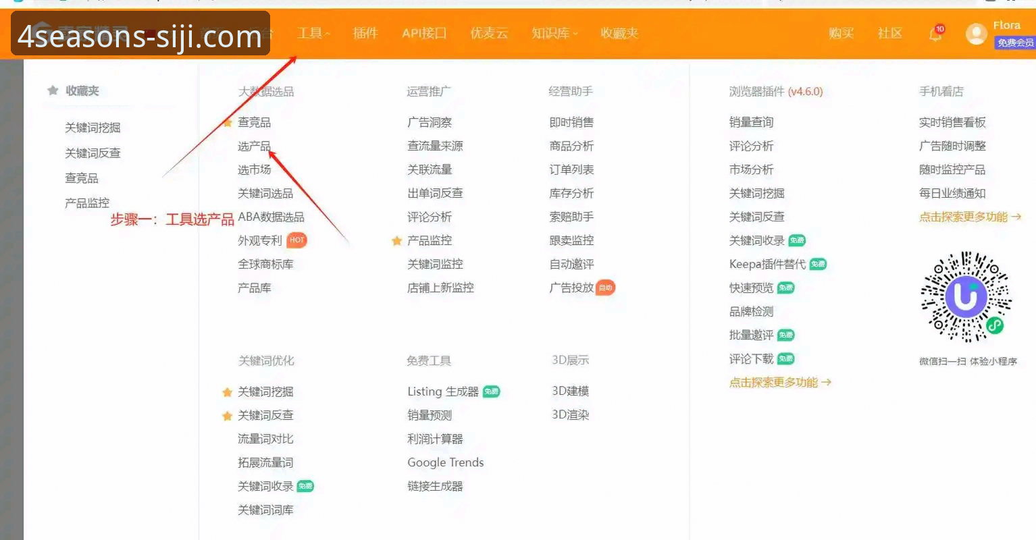Open 即时销售 under 经营助手
Screen dimensions: 1036x540
point(571,122)
